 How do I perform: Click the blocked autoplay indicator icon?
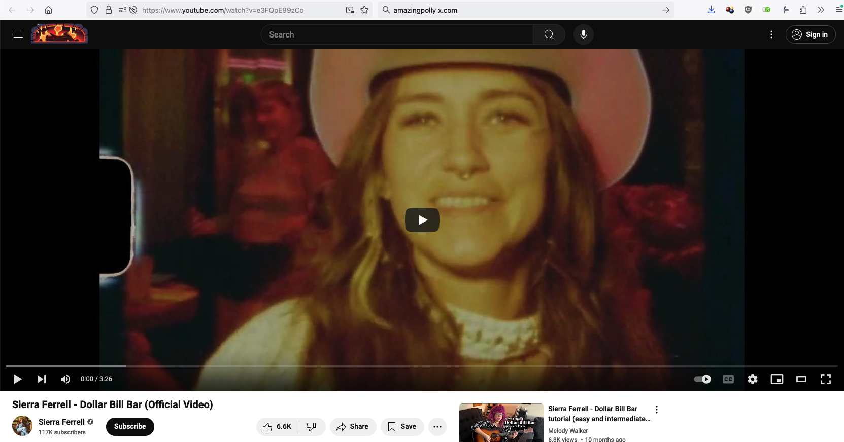pos(133,10)
